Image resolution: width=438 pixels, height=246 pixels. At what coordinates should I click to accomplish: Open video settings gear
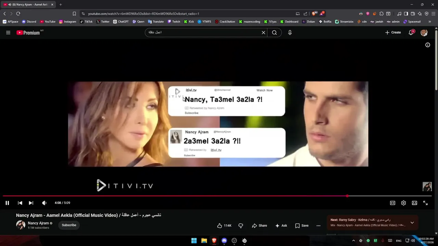[x=403, y=203]
